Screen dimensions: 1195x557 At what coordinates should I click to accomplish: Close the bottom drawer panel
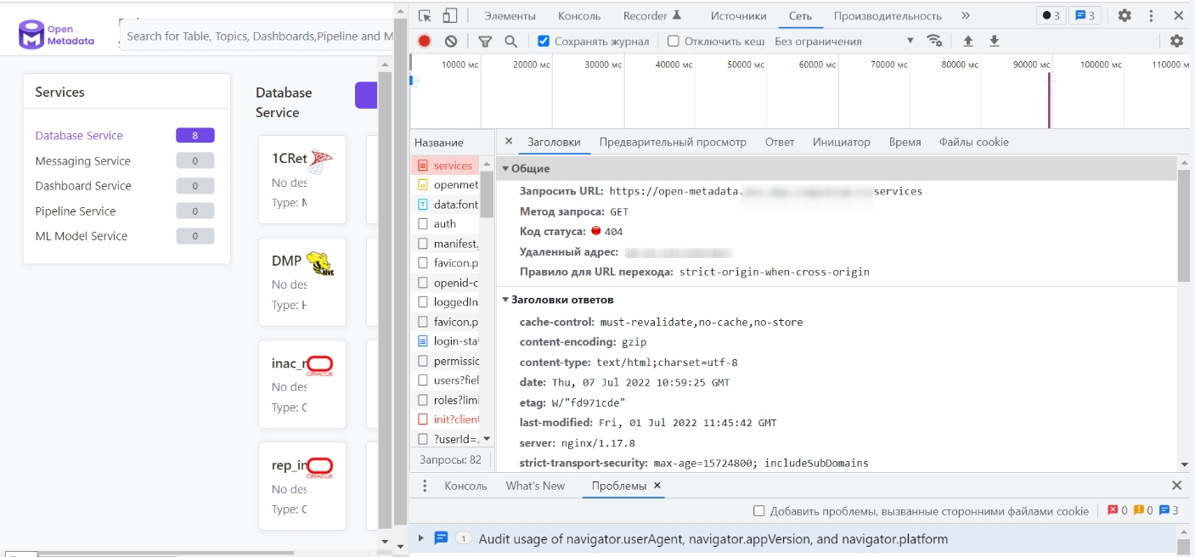[1176, 486]
